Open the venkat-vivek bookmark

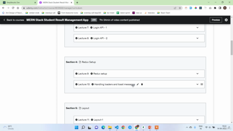tap(32, 13)
